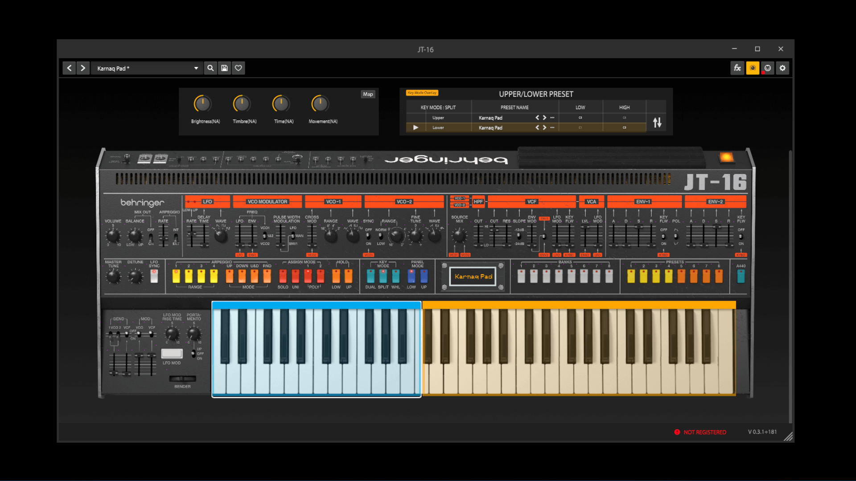Click the Upper layer row label
The image size is (856, 481).
pyautogui.click(x=438, y=118)
